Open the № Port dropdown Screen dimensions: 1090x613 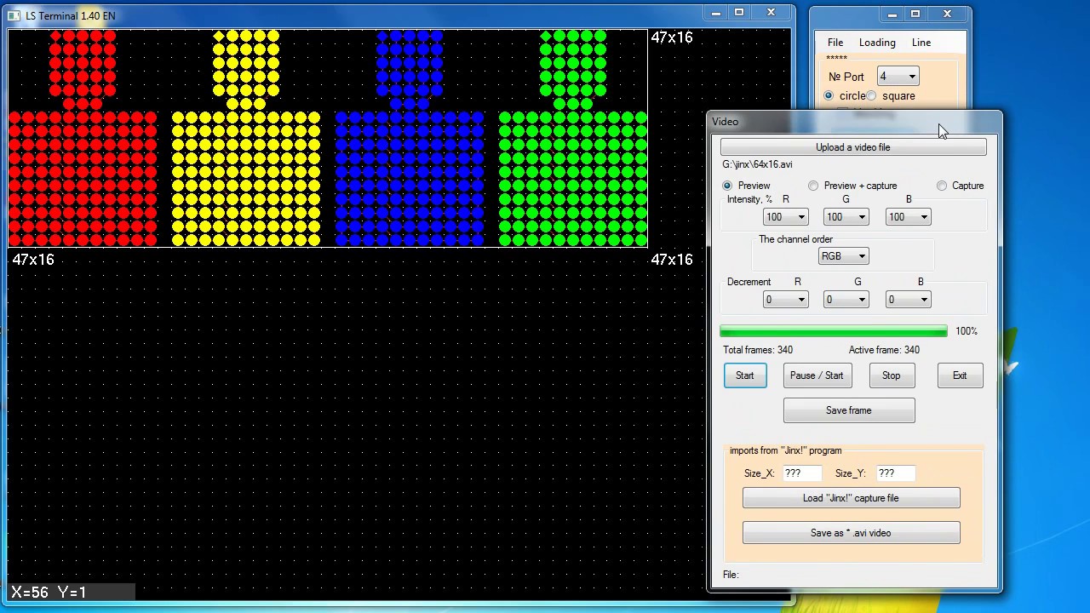pos(898,77)
